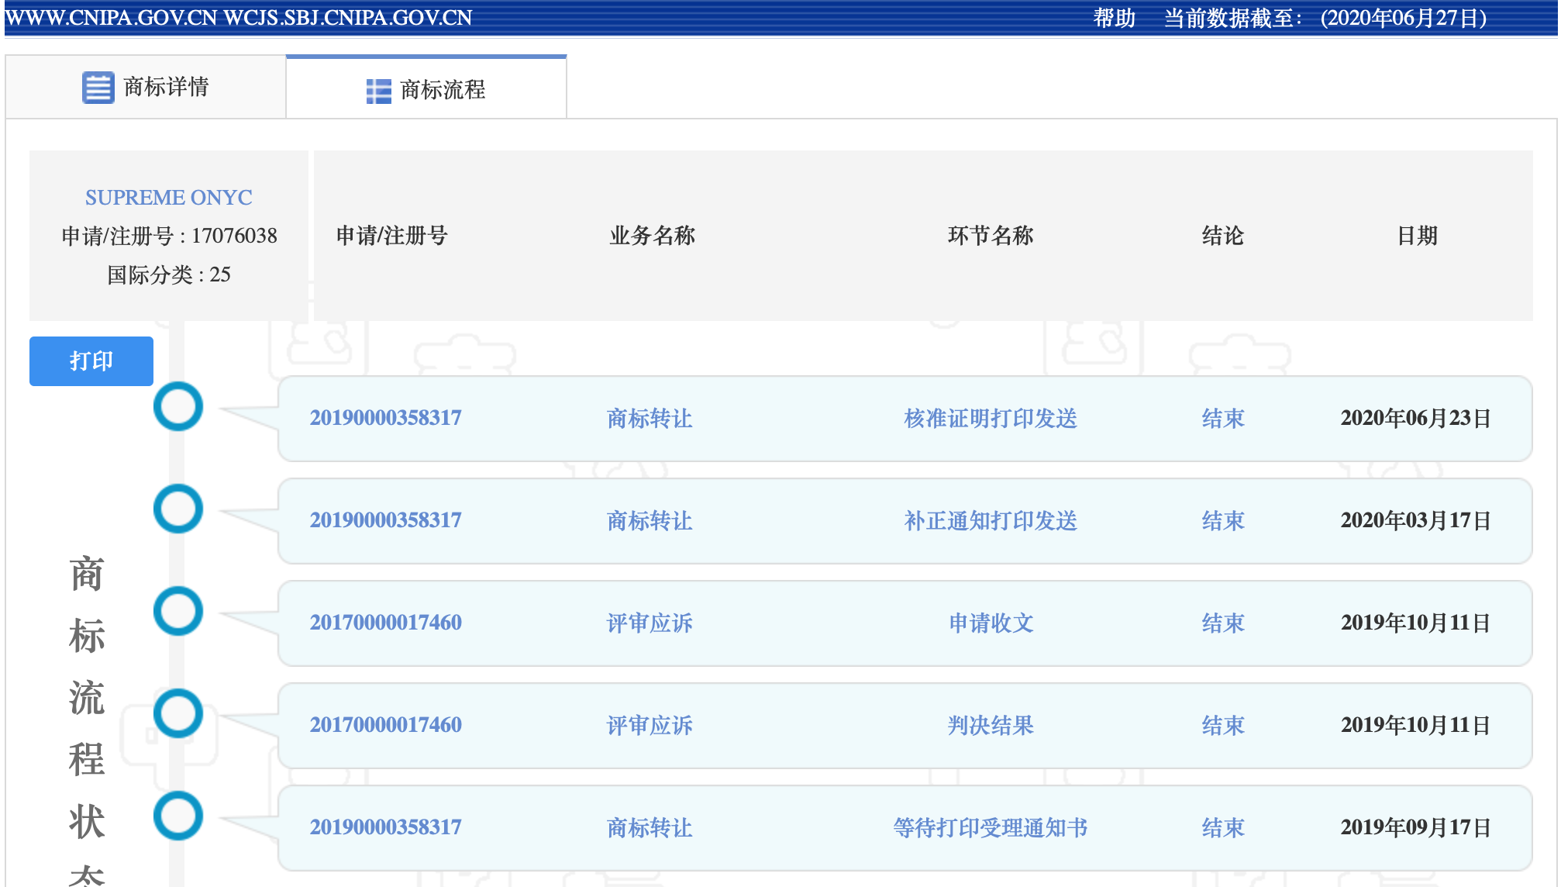Click the timeline circle beside 申请收文 row
This screenshot has width=1561, height=887.
(178, 611)
